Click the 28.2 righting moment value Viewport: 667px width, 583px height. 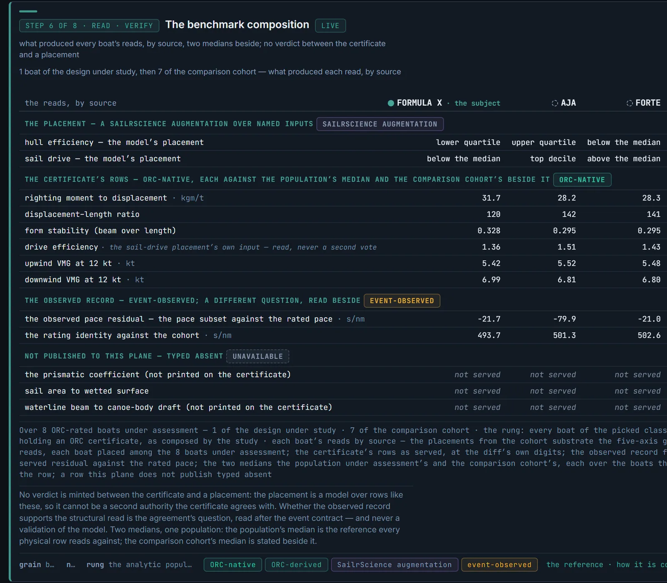click(567, 198)
